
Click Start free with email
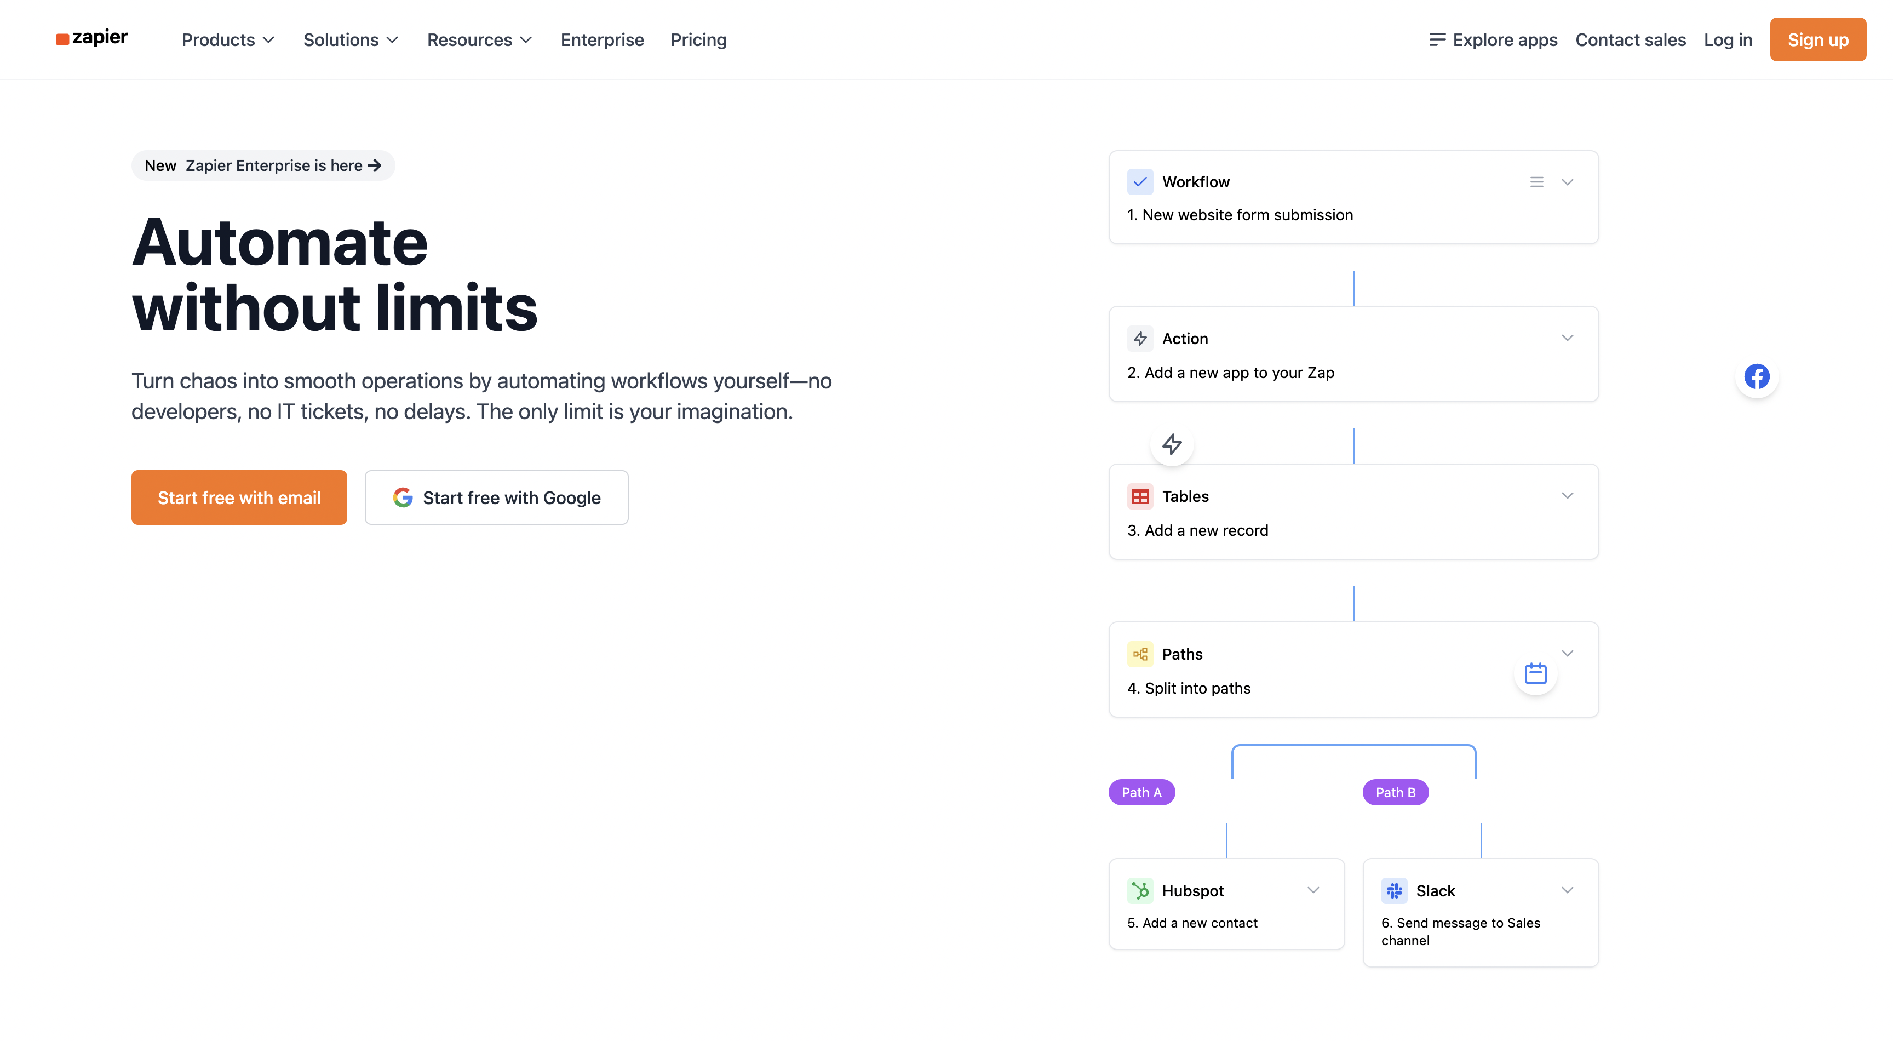point(239,497)
